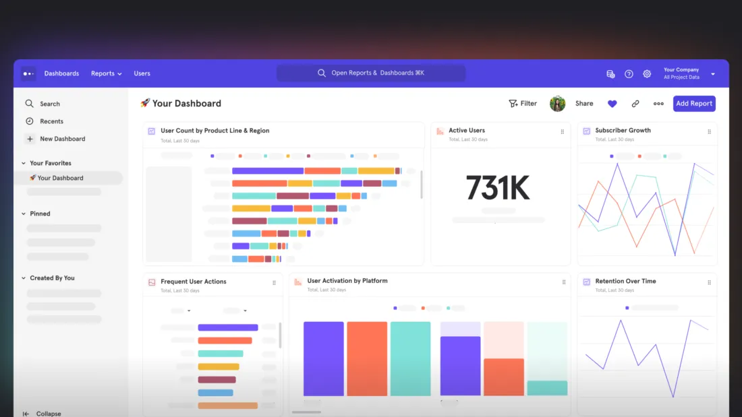Copy the dashboard link using the link icon
742x417 pixels.
(x=635, y=103)
